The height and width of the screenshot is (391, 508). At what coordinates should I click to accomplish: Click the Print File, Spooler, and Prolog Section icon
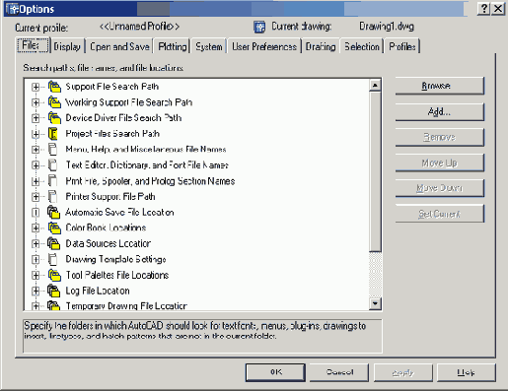[x=52, y=181]
